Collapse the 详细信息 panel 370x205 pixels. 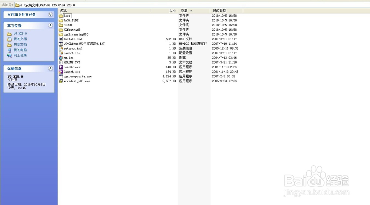click(x=50, y=68)
